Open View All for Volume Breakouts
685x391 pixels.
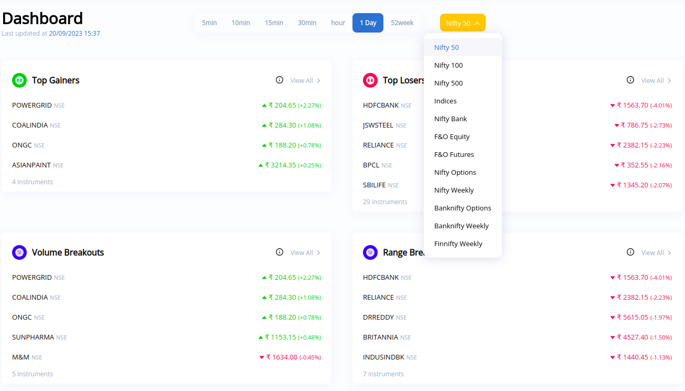pos(305,252)
